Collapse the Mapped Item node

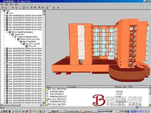[10, 34]
